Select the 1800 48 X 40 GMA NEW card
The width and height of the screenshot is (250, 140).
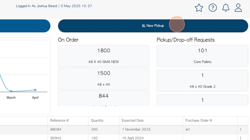(104, 56)
